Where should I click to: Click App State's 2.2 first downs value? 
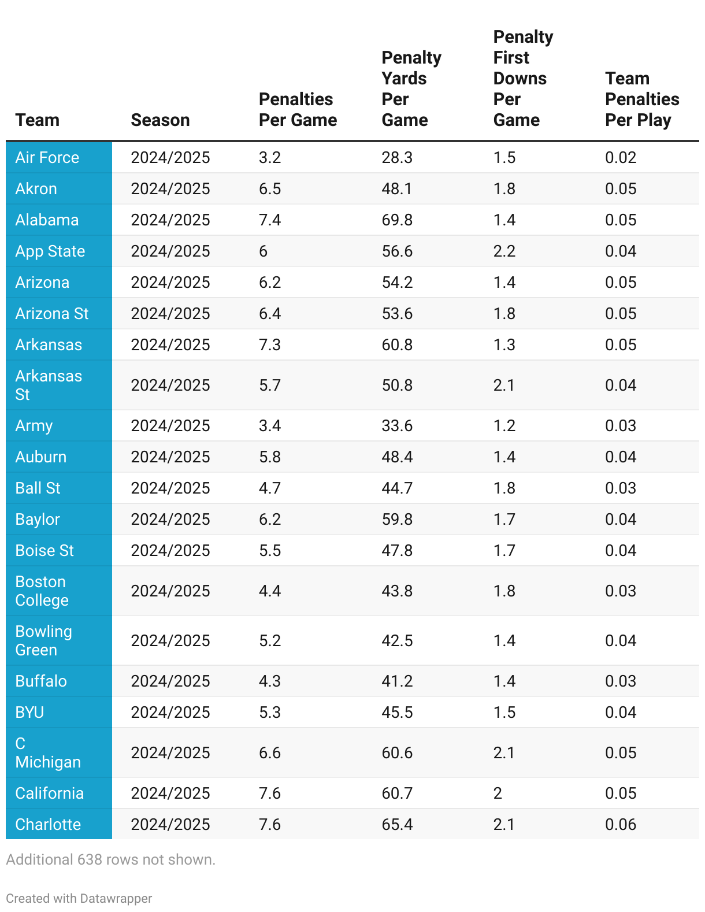pos(504,251)
